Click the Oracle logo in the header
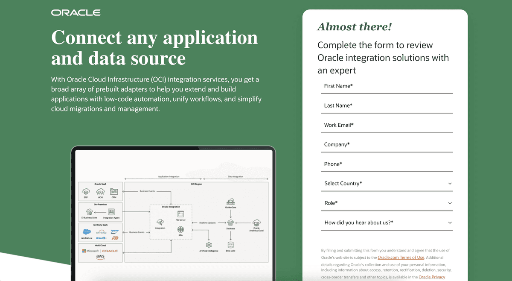Screen dimensions: 512x281 [76, 13]
